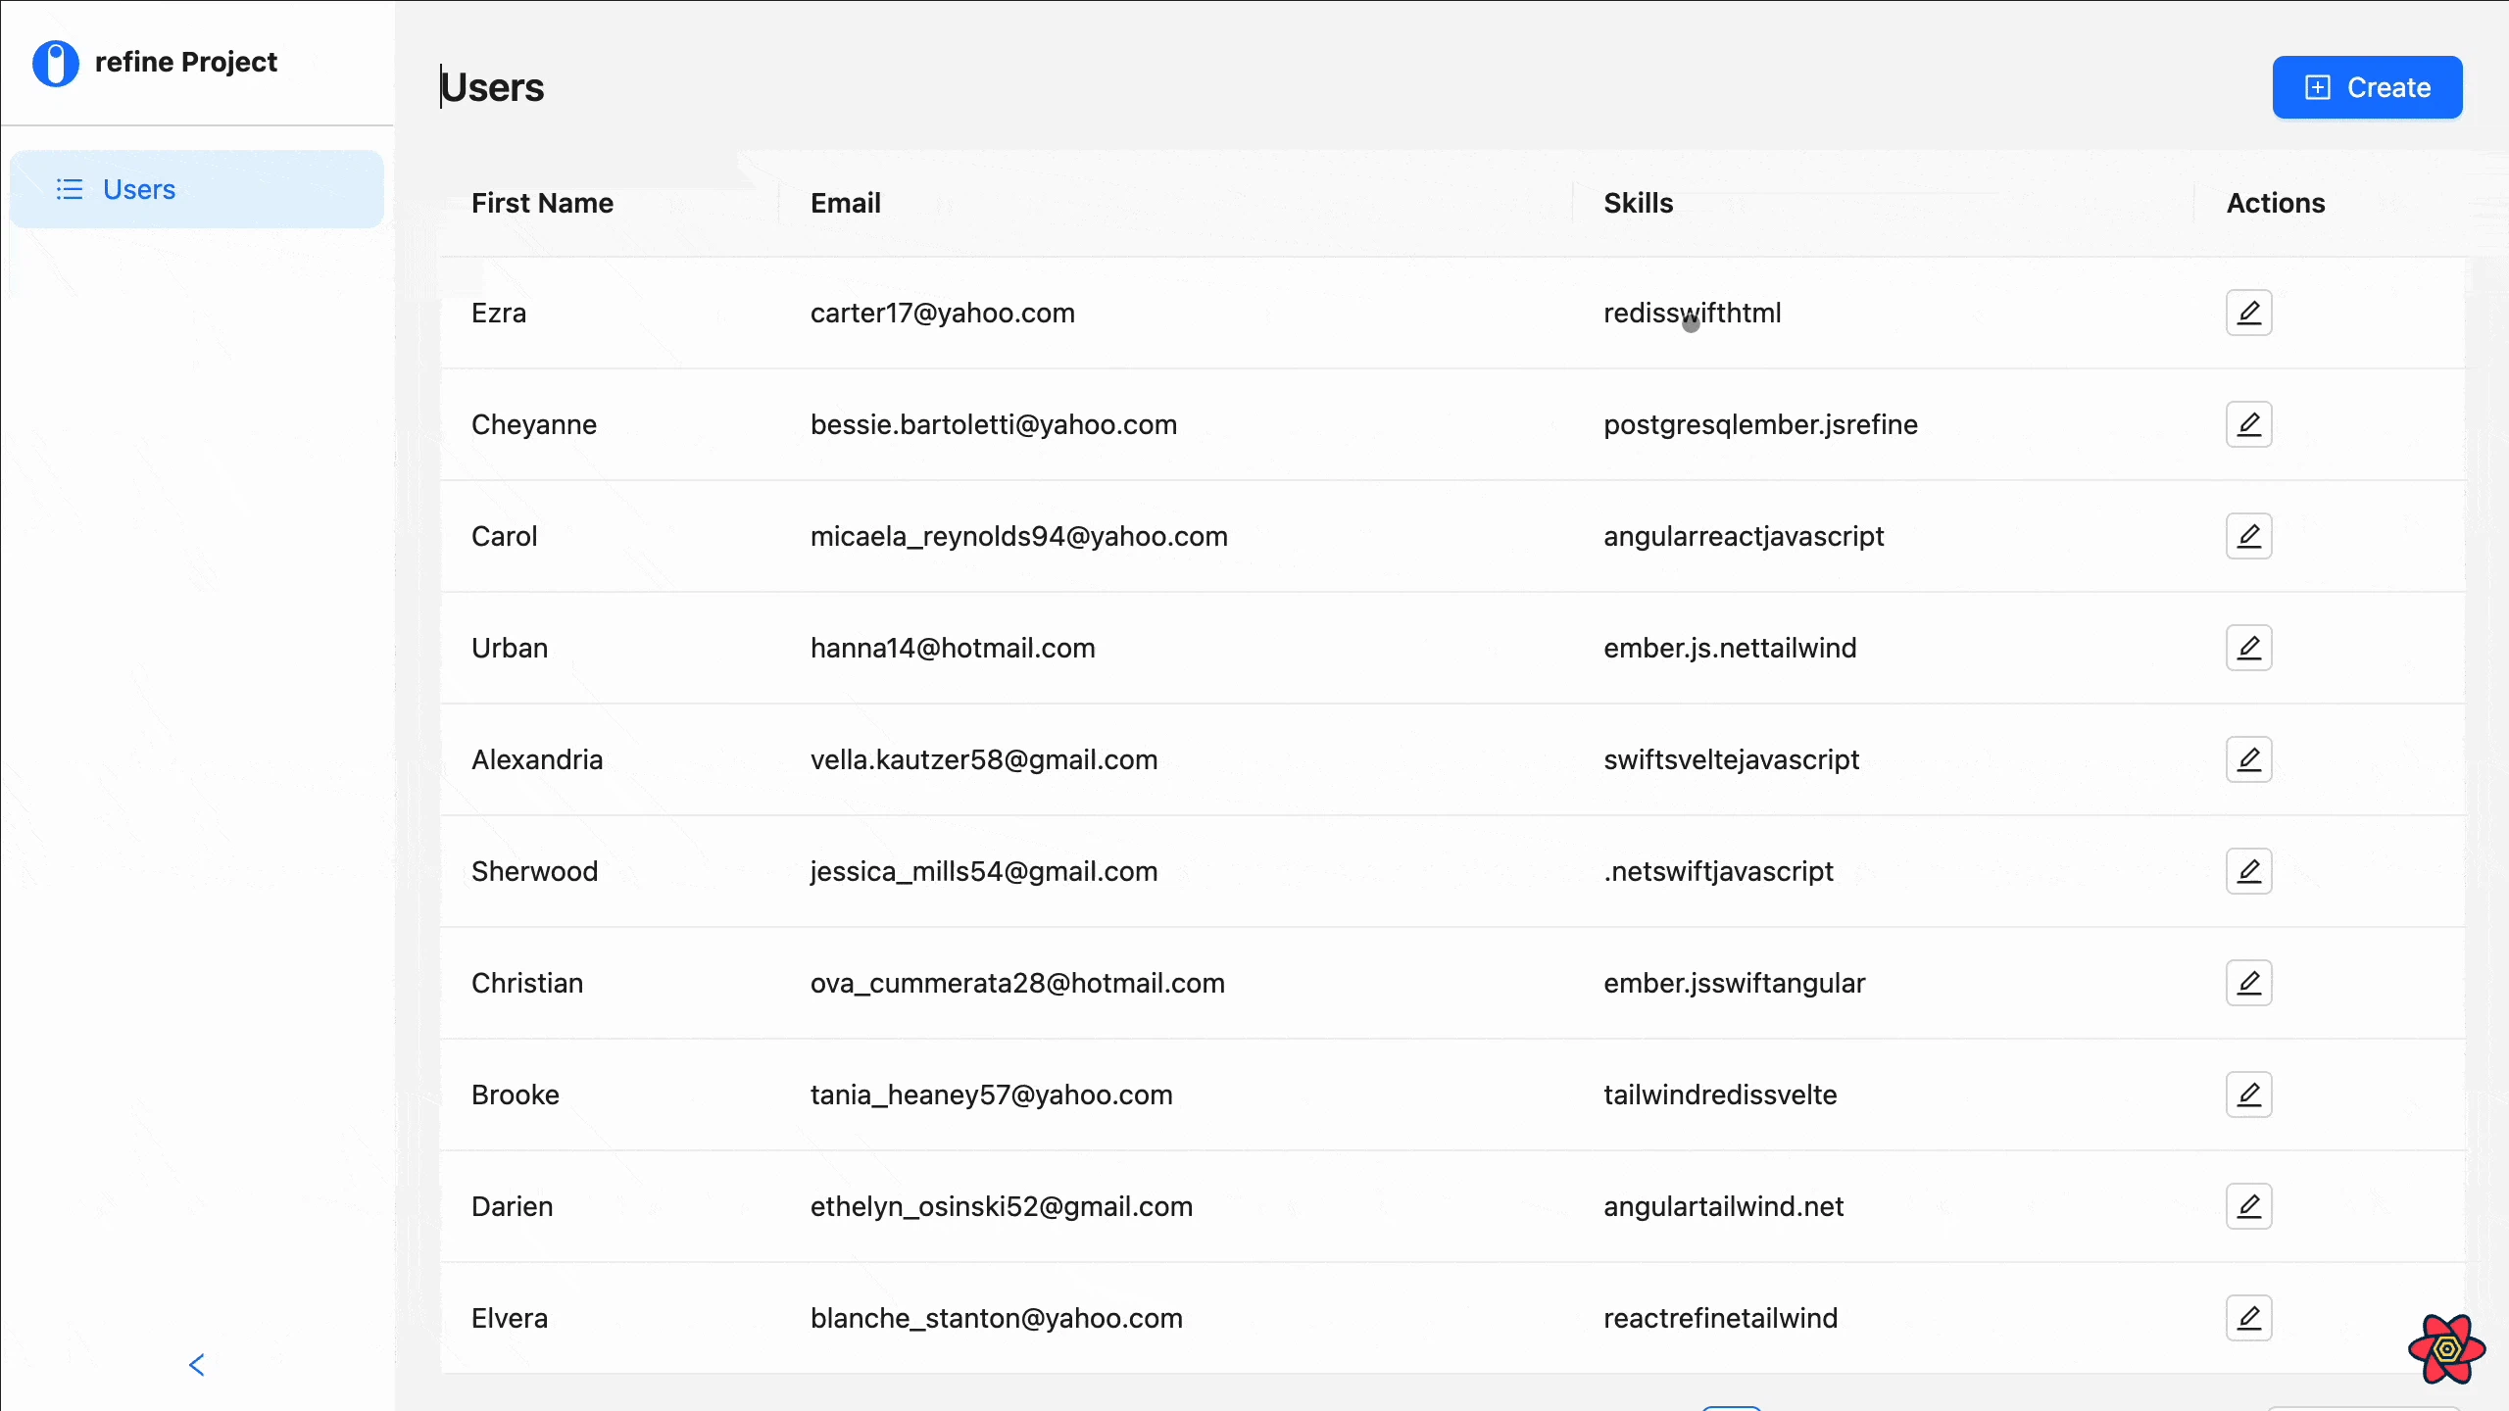
Task: Edit Sherwood's user entry
Action: [2248, 871]
